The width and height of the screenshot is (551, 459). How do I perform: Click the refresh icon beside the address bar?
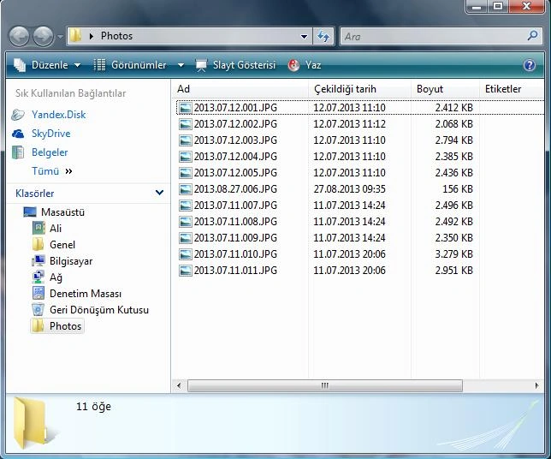323,36
